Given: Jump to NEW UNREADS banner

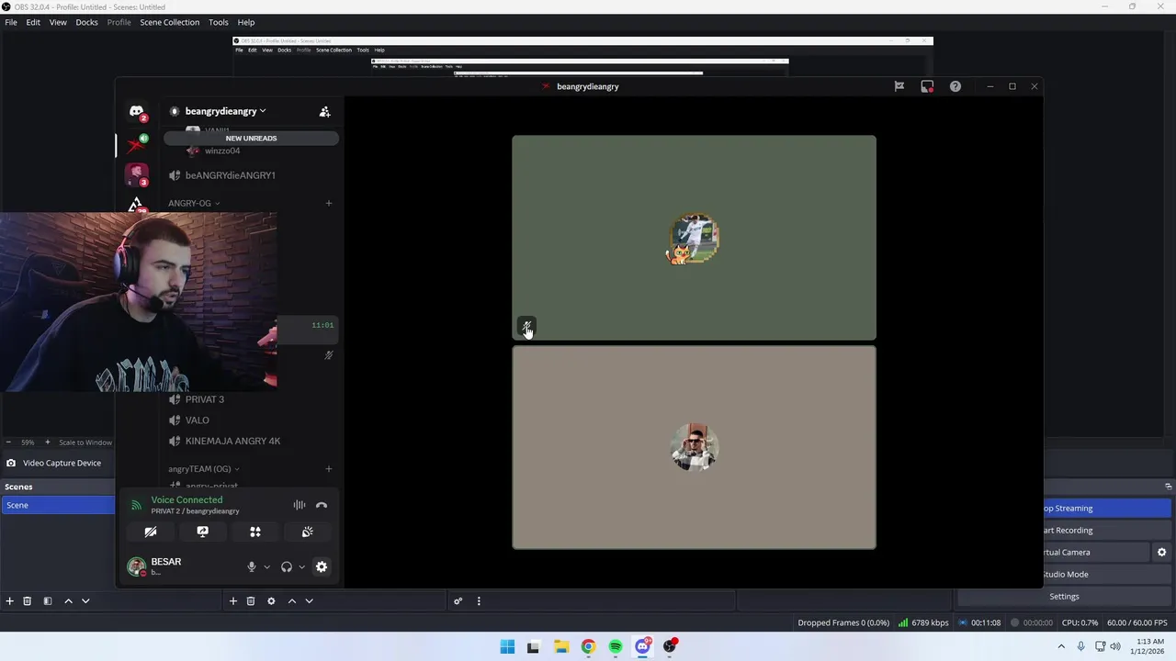Looking at the screenshot, I should pos(251,138).
